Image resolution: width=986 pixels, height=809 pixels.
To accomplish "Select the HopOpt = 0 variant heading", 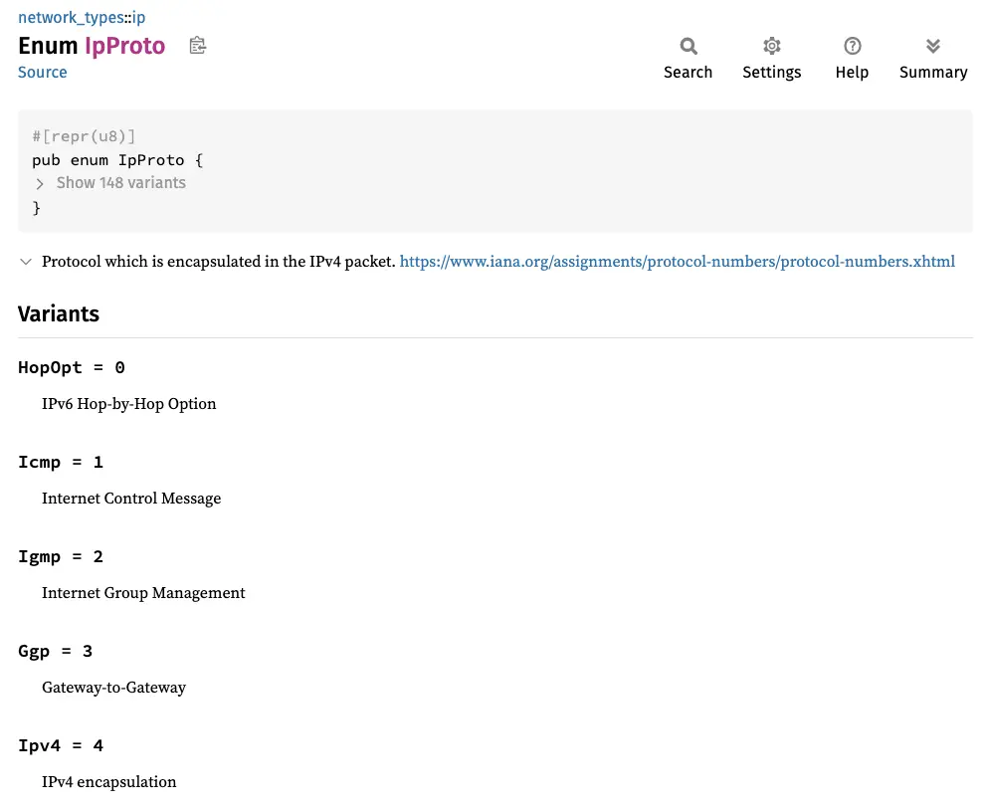I will (71, 367).
